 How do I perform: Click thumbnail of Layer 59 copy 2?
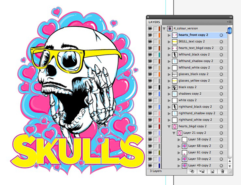pos(184,159)
